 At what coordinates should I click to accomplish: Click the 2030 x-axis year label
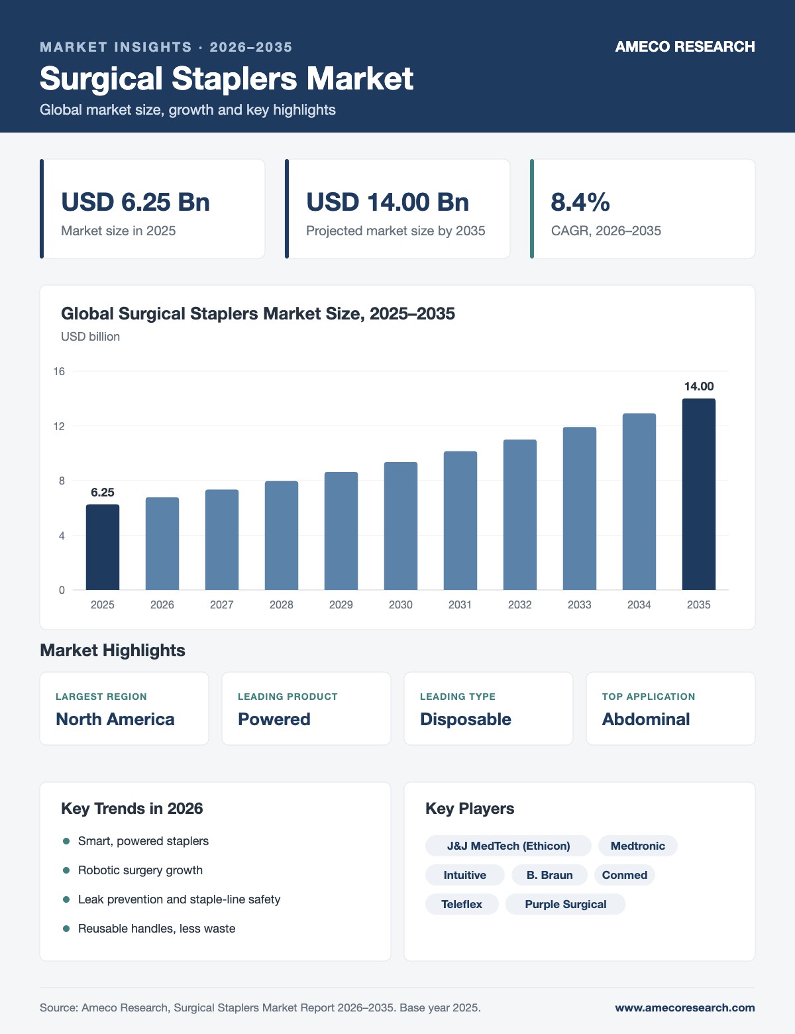click(x=401, y=604)
